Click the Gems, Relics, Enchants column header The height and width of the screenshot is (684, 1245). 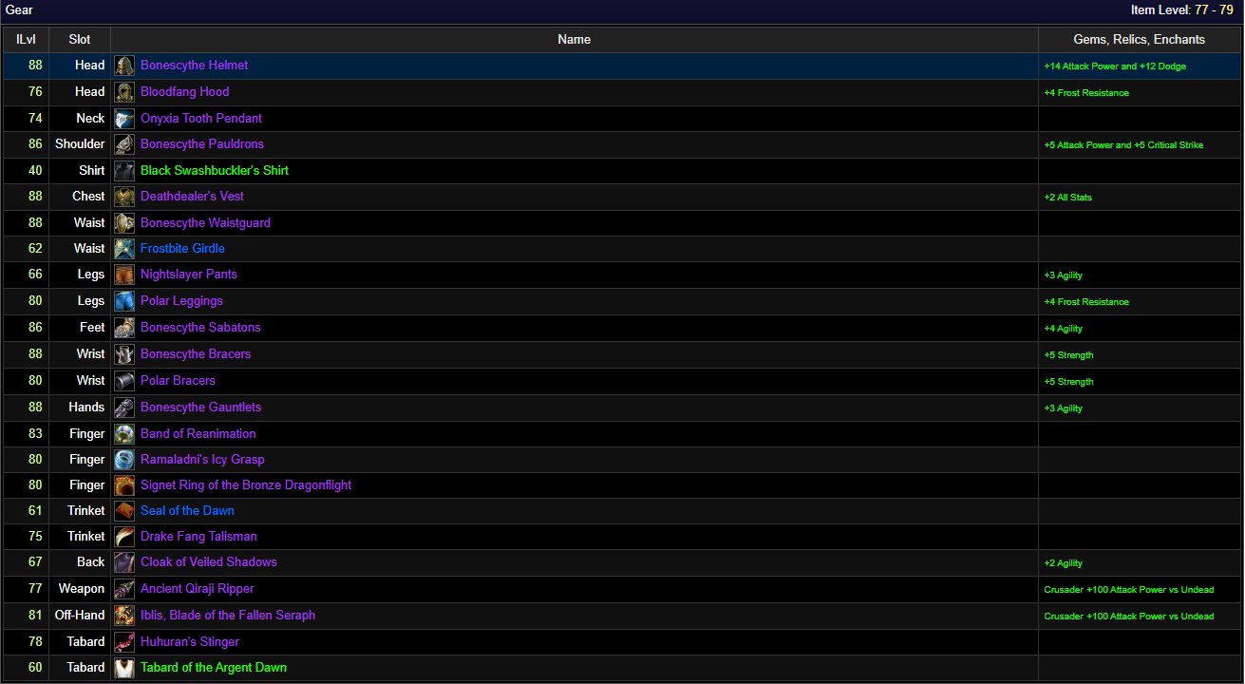pyautogui.click(x=1139, y=40)
